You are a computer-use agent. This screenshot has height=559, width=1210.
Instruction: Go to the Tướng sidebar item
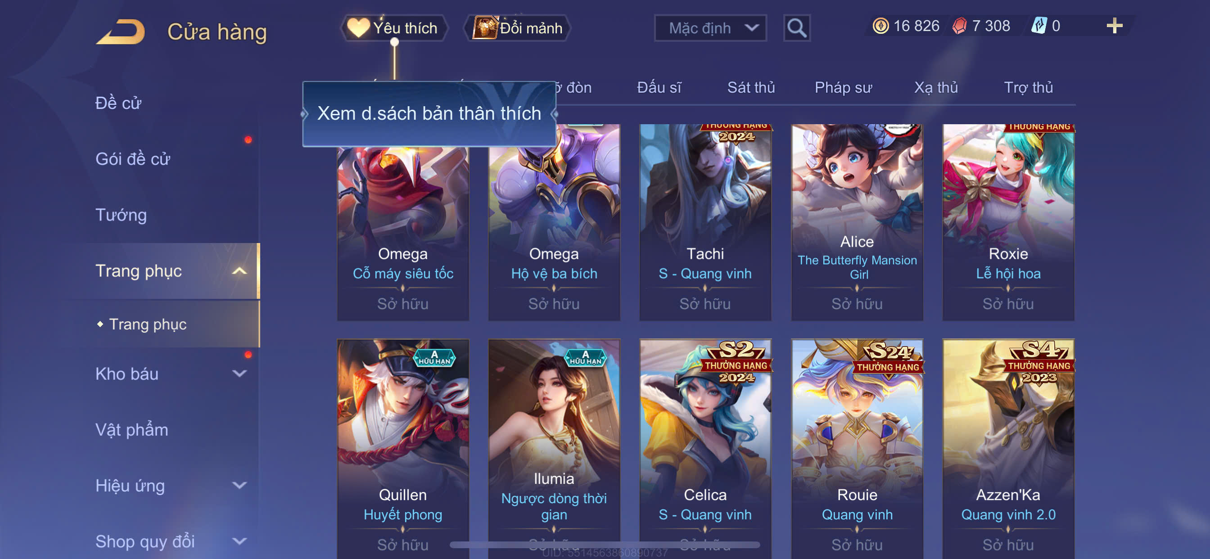pyautogui.click(x=121, y=215)
